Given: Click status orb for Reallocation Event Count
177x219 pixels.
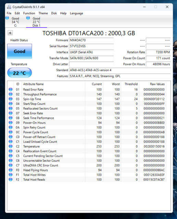Looking at the screenshot, I should pos(11,151).
